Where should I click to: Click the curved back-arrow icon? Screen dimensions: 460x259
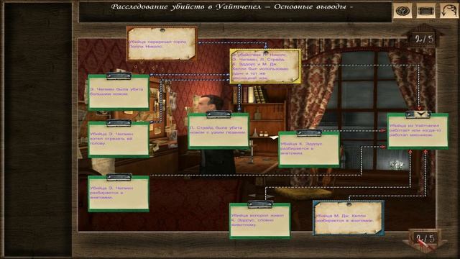[448, 11]
